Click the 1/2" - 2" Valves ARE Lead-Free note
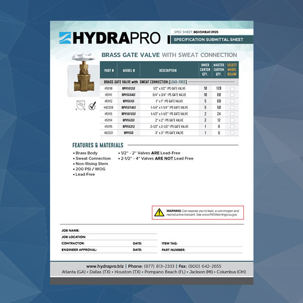The height and width of the screenshot is (303, 303). 149,153
